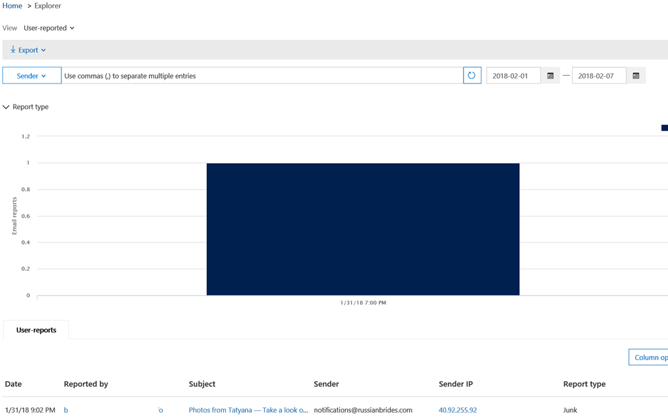
Task: Sort by the Date column header
Action: (x=13, y=384)
